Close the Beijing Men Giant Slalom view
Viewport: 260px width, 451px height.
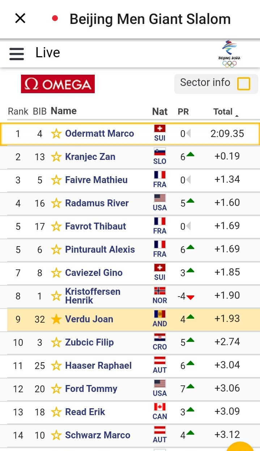pyautogui.click(x=20, y=18)
